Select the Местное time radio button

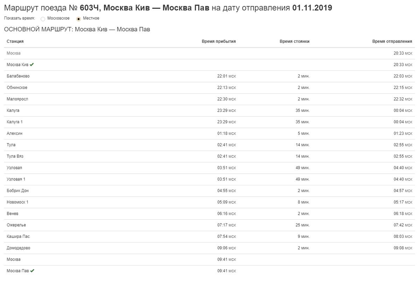click(78, 19)
